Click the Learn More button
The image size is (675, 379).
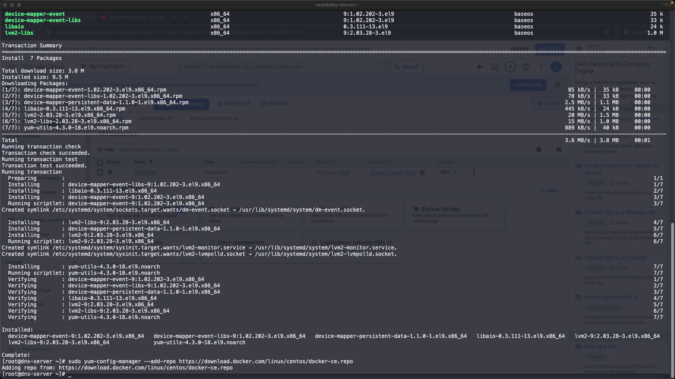tap(528, 85)
